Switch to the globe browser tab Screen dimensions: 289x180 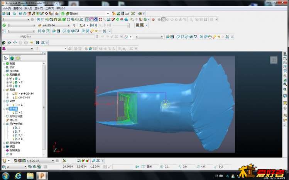12,58
